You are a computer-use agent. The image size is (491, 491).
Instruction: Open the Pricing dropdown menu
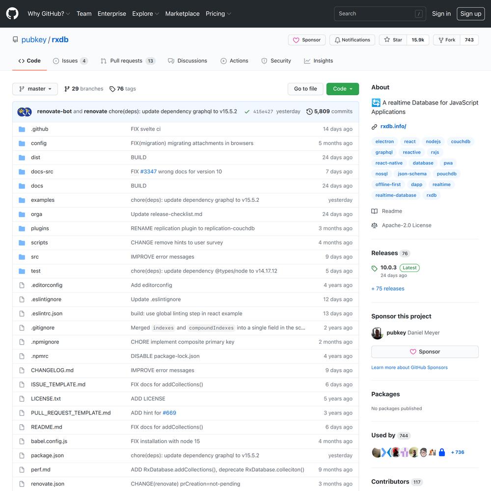click(x=218, y=13)
